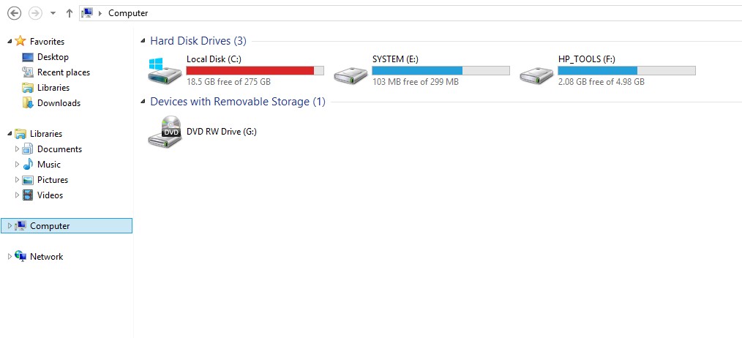Expand the Documents library tree node
Viewport: 742px width, 338px height.
coord(17,149)
